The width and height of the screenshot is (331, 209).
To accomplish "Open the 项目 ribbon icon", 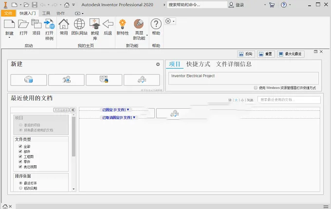I will point(37,24).
